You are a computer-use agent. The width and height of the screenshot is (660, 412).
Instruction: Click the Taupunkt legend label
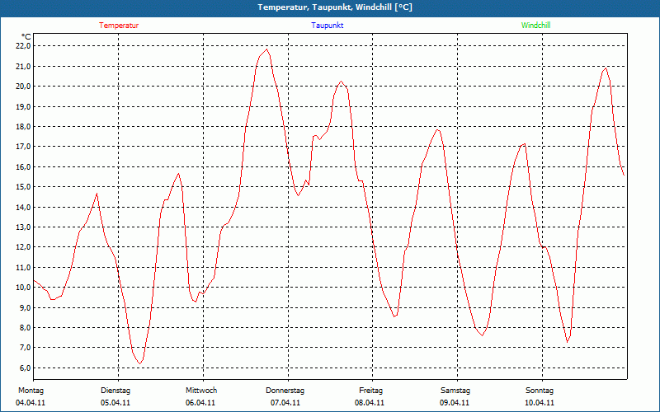coord(327,26)
